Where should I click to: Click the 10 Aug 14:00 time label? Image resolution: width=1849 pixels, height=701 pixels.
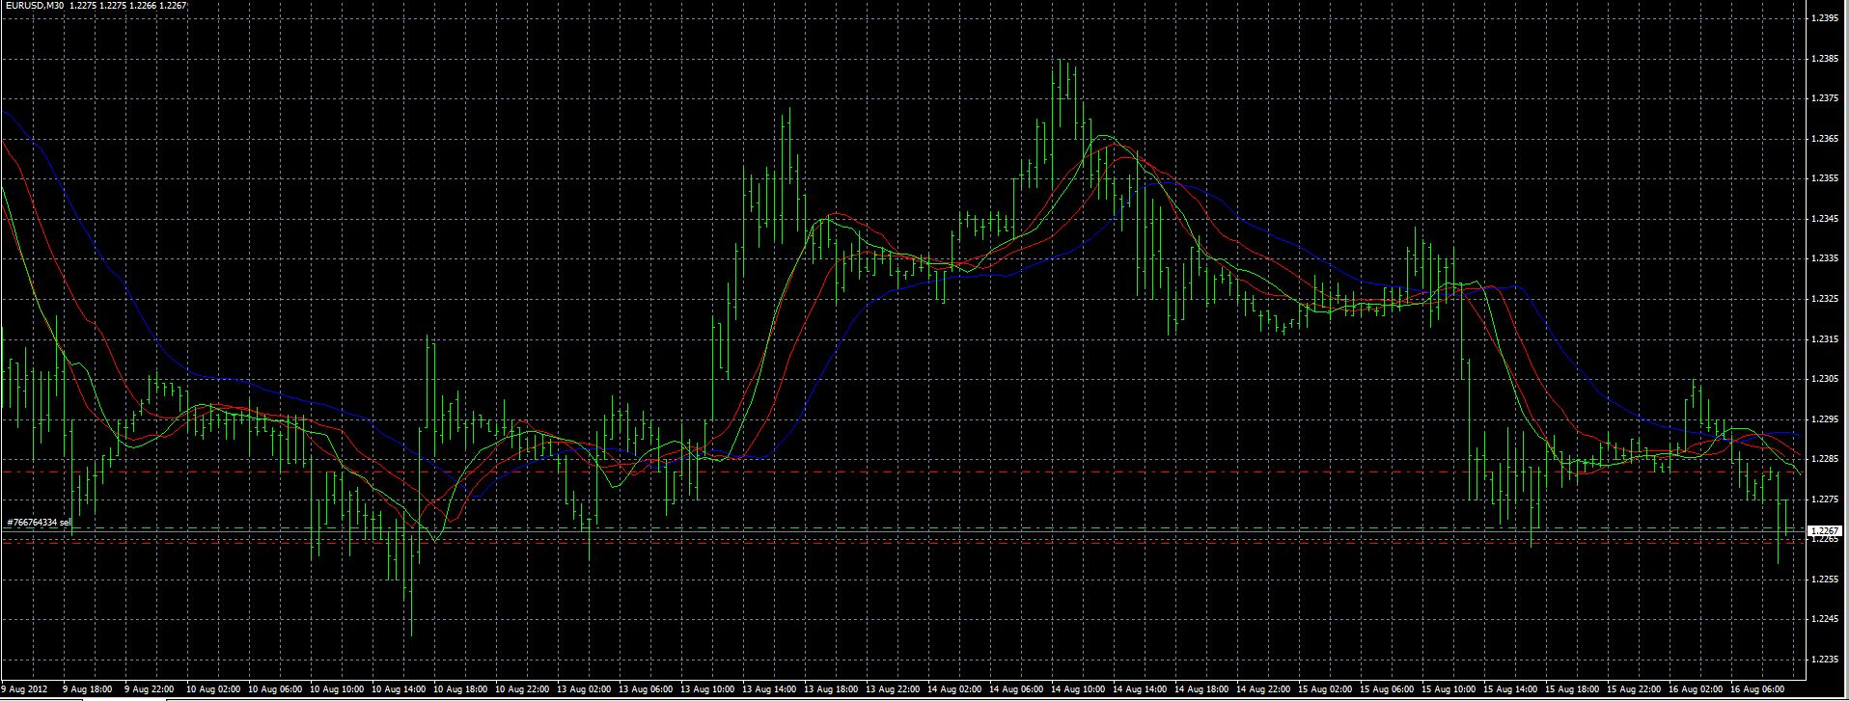click(396, 690)
